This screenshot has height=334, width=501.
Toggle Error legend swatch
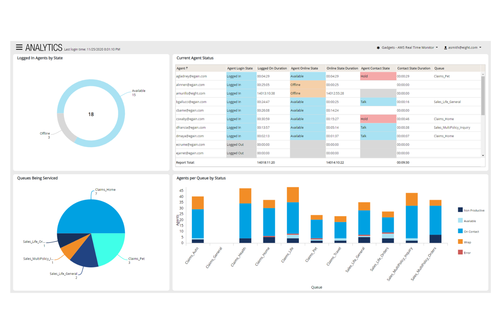(460, 252)
